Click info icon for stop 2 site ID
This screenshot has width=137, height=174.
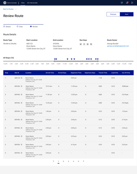point(22,86)
